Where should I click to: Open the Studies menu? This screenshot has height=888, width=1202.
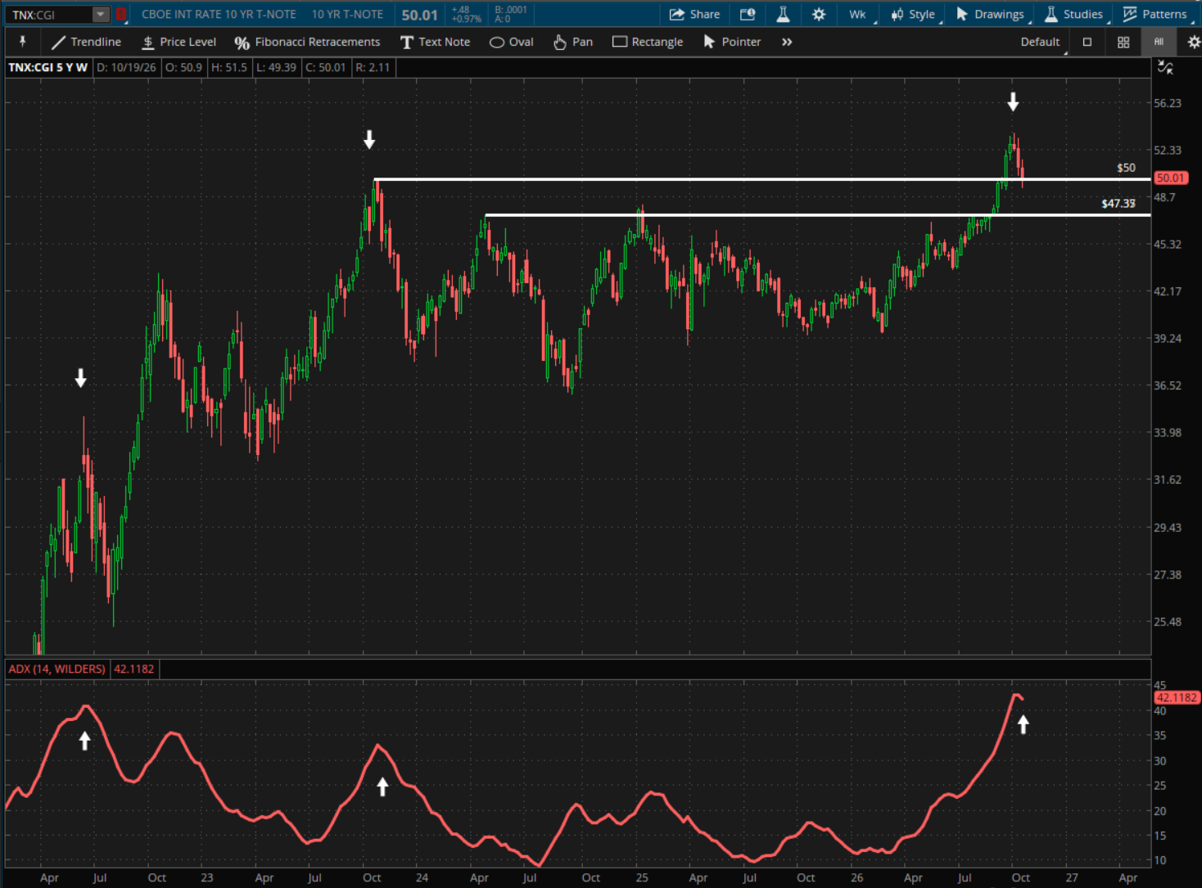point(1074,14)
